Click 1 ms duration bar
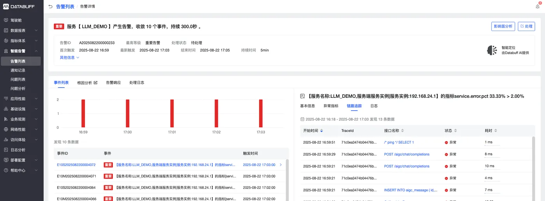 tap(492, 146)
